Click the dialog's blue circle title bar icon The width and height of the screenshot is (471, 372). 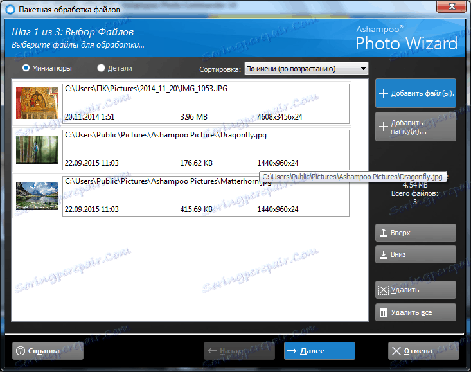[x=10, y=10]
